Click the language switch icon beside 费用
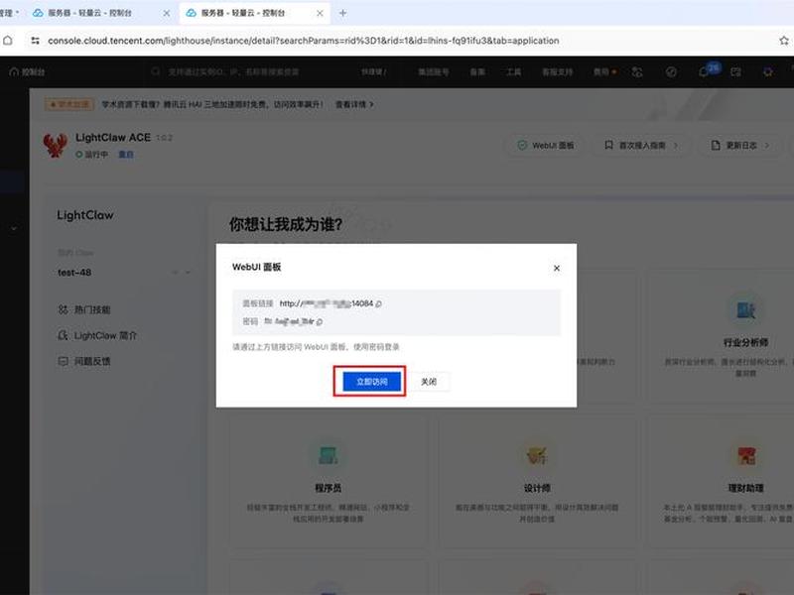 point(637,71)
